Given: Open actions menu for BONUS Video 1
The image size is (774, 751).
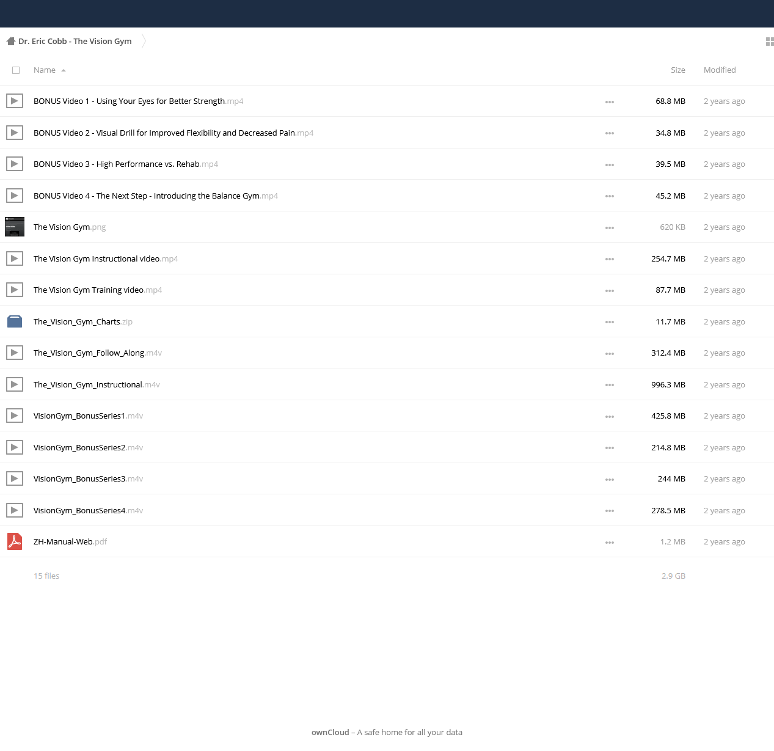Looking at the screenshot, I should [x=610, y=102].
